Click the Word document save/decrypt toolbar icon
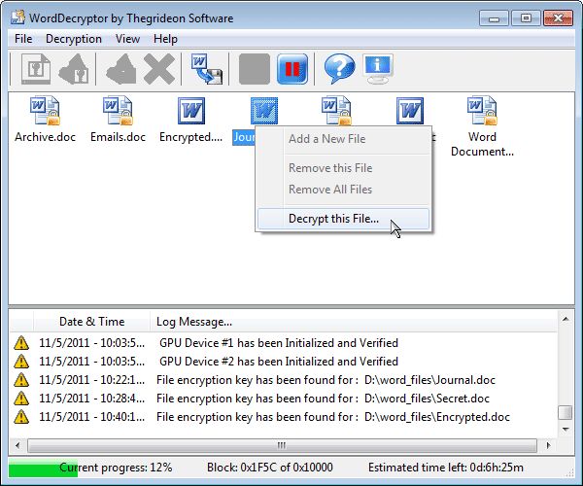 (207, 68)
